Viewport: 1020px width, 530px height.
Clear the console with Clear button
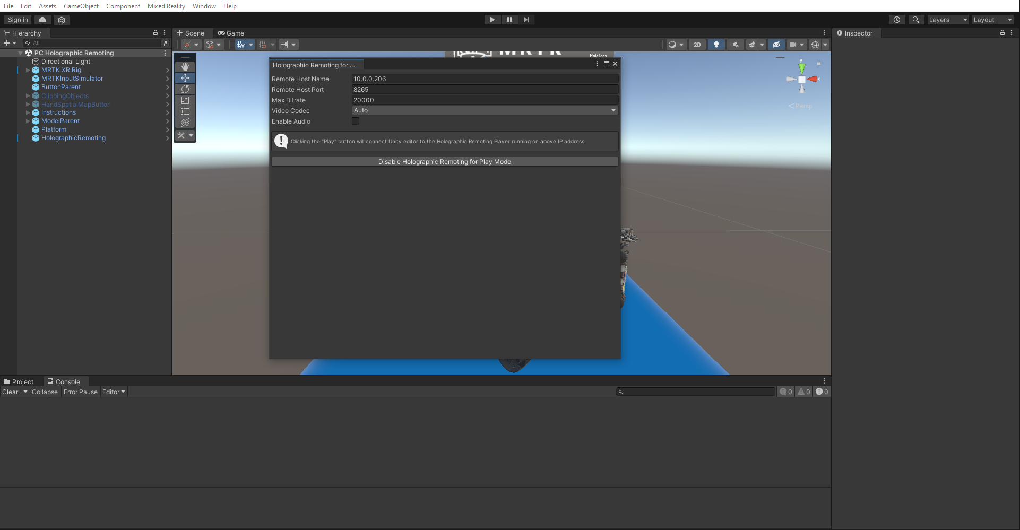[x=10, y=392]
